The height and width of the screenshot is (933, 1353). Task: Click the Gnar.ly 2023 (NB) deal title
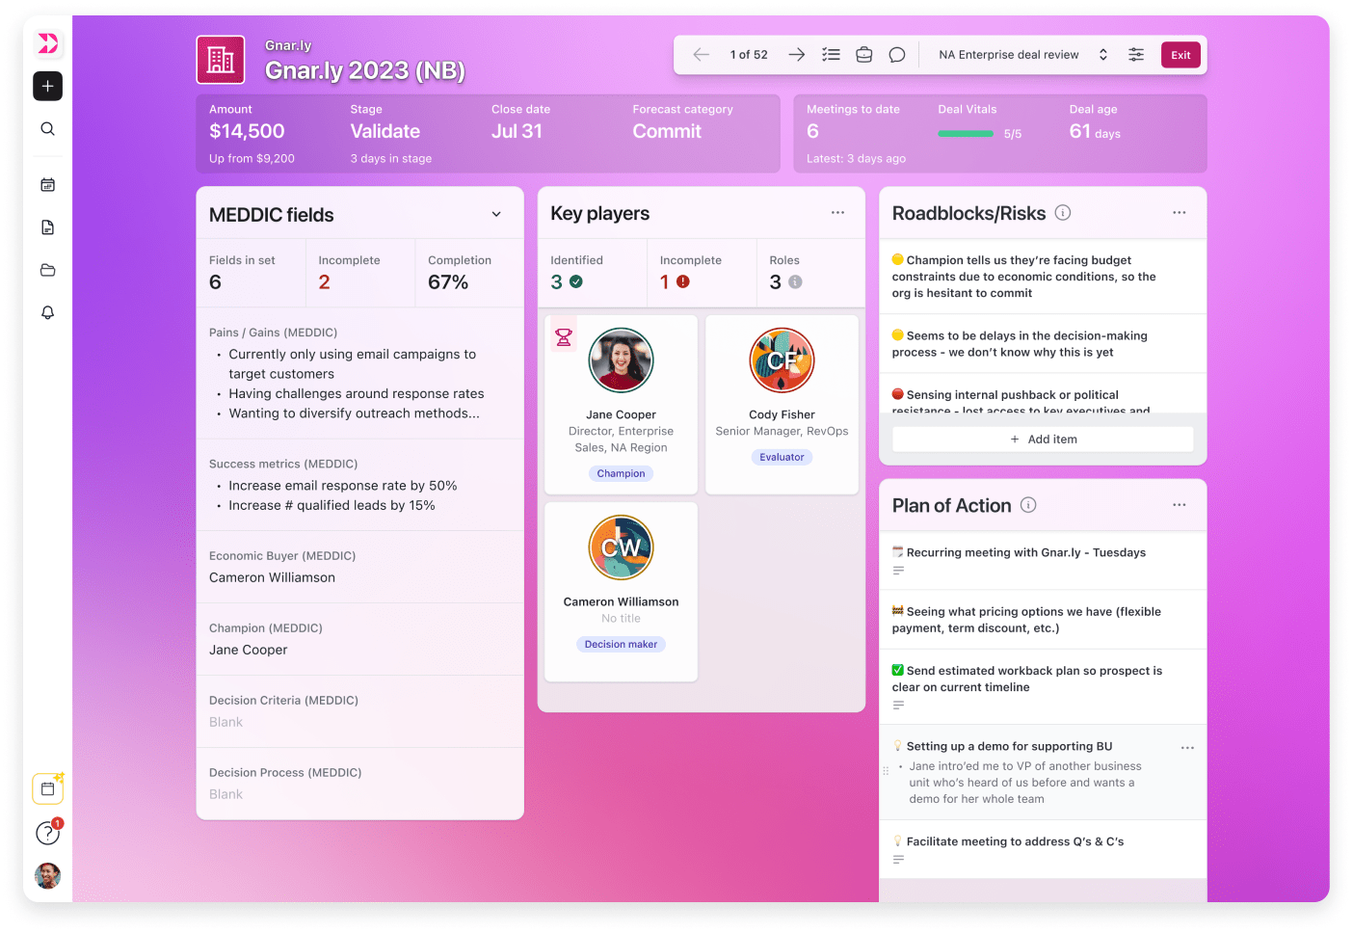(x=365, y=70)
